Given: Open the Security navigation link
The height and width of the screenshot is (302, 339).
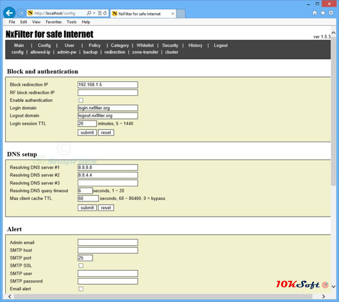Looking at the screenshot, I should click(x=170, y=46).
